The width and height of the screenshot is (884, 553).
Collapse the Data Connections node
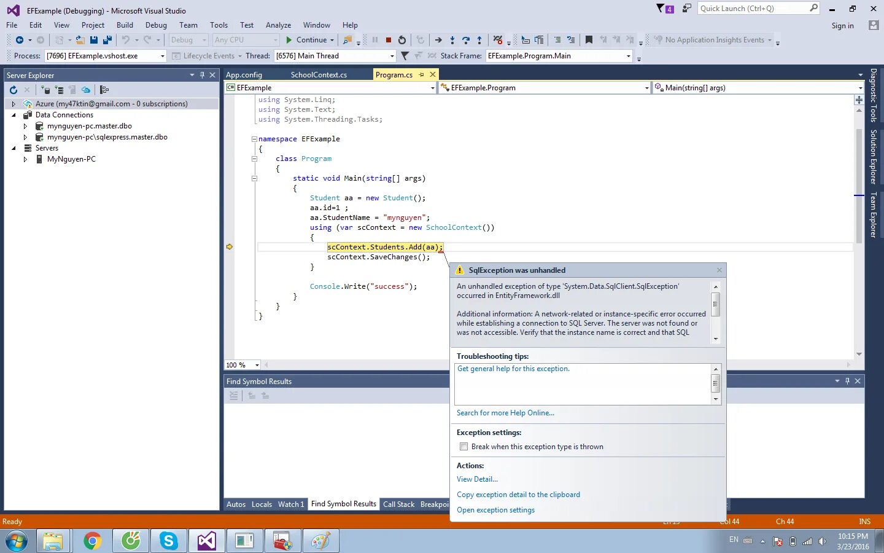pyautogui.click(x=14, y=115)
